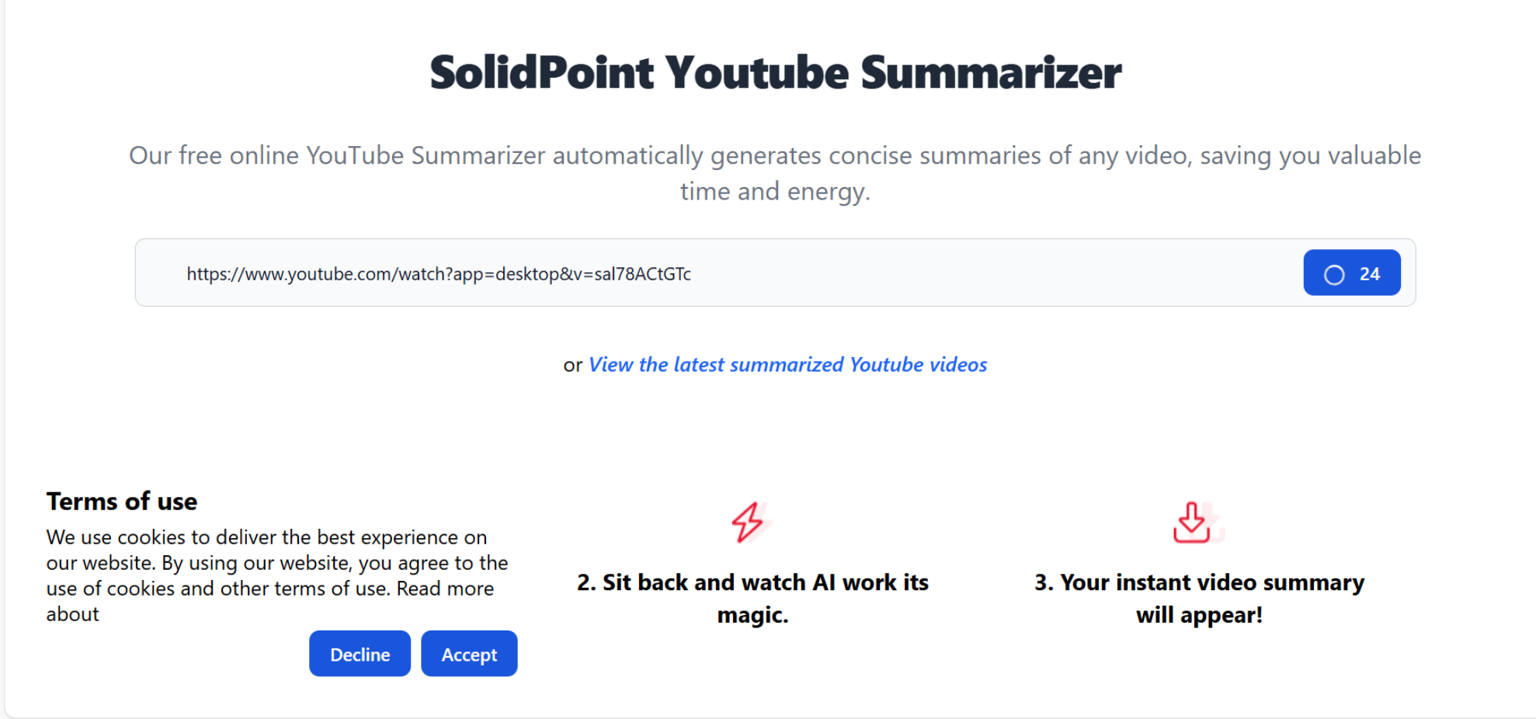
Task: Click the loading spinner circle icon
Action: [1334, 275]
